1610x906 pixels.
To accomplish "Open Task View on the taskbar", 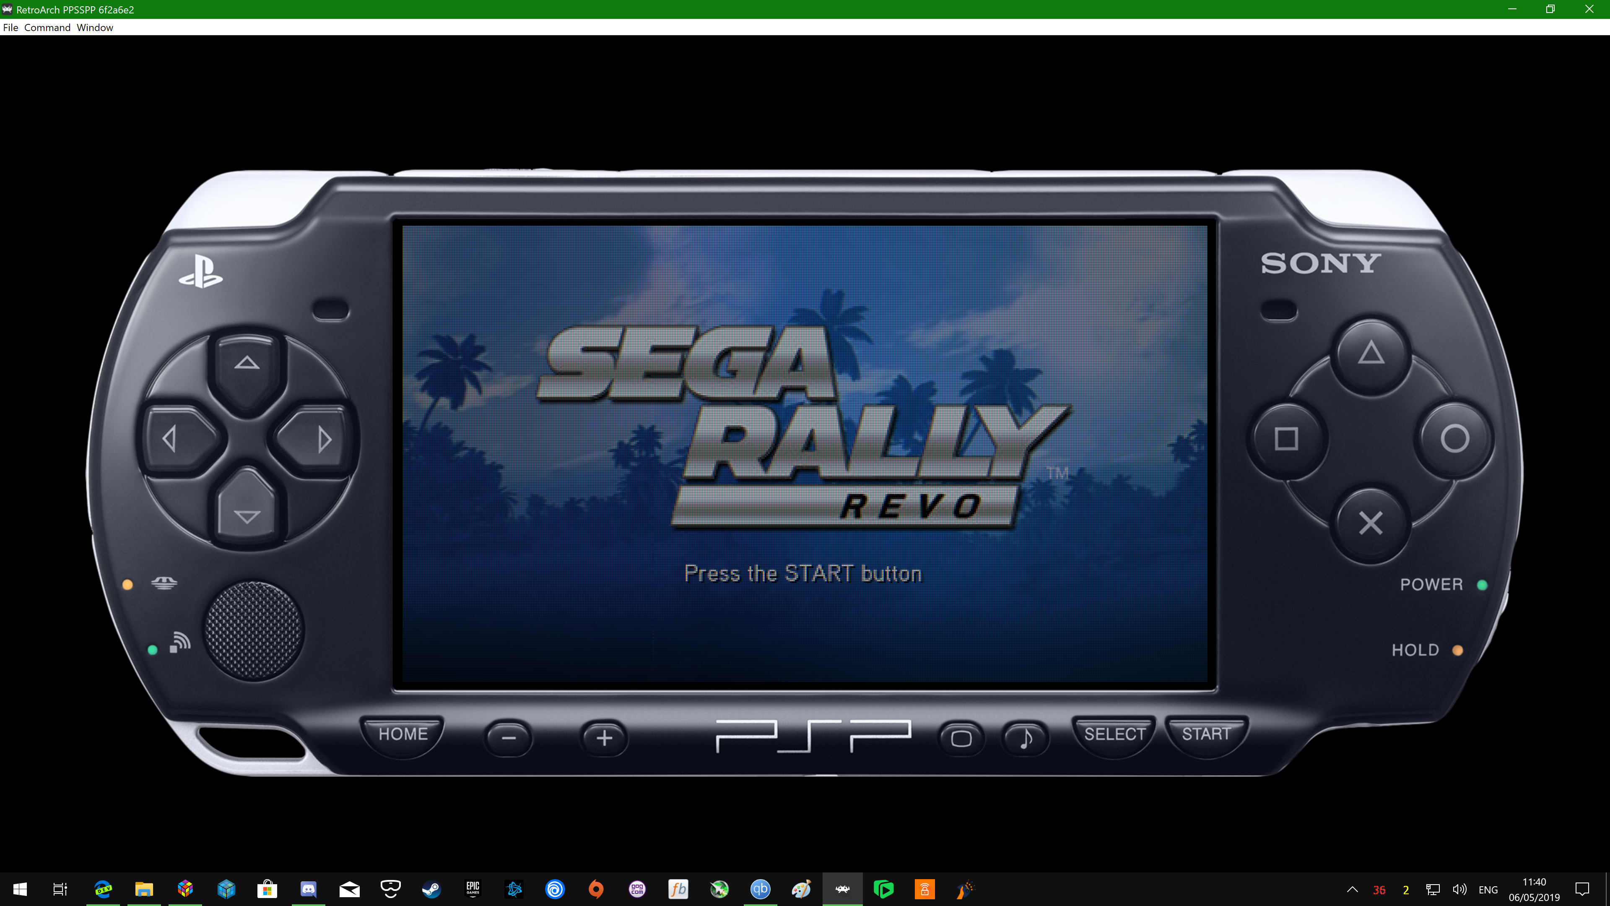I will click(60, 889).
